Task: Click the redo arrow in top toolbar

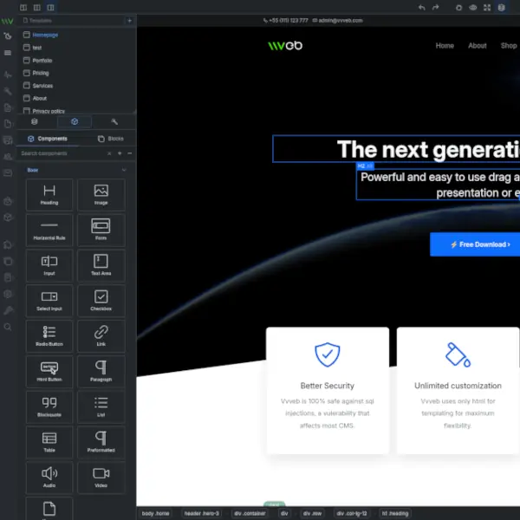Action: [435, 7]
